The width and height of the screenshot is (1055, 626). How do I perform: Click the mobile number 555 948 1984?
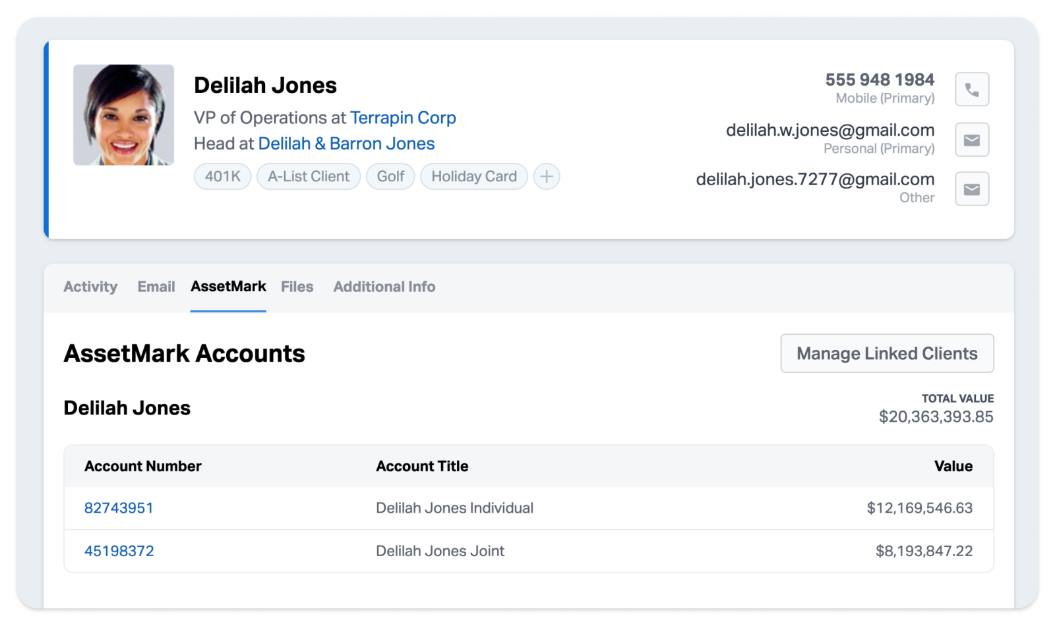(x=879, y=79)
